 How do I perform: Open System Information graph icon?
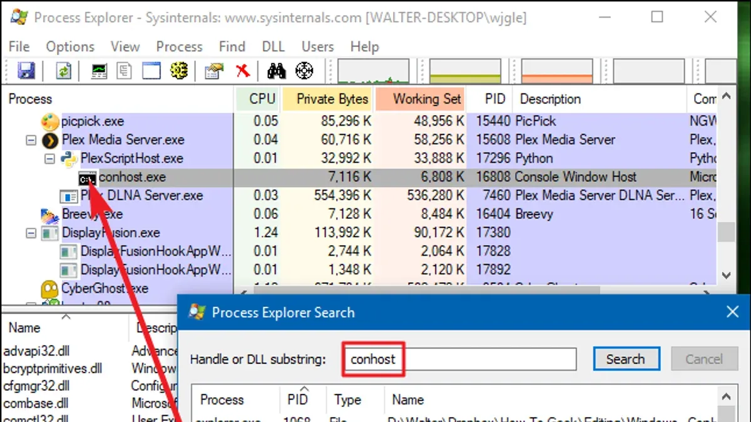[99, 71]
